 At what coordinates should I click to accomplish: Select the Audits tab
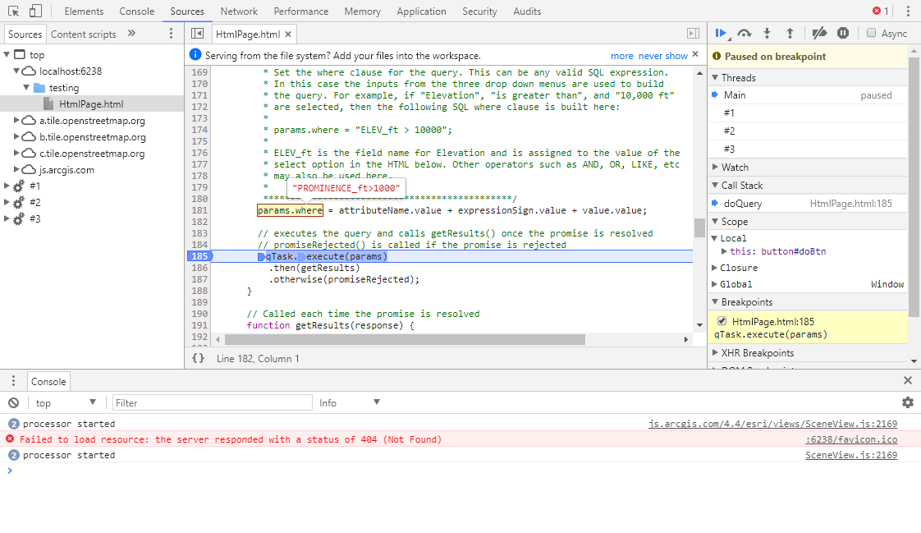pos(527,11)
